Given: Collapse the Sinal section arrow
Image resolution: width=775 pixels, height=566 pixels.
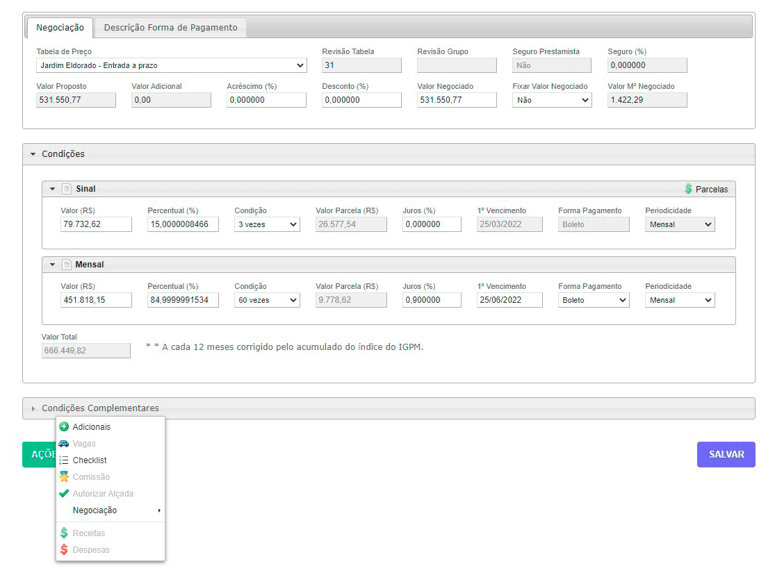Looking at the screenshot, I should (52, 189).
